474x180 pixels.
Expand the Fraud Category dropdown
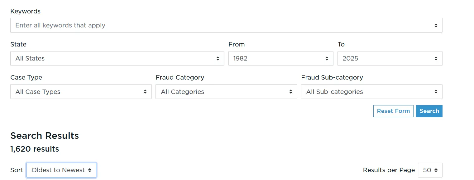(223, 92)
